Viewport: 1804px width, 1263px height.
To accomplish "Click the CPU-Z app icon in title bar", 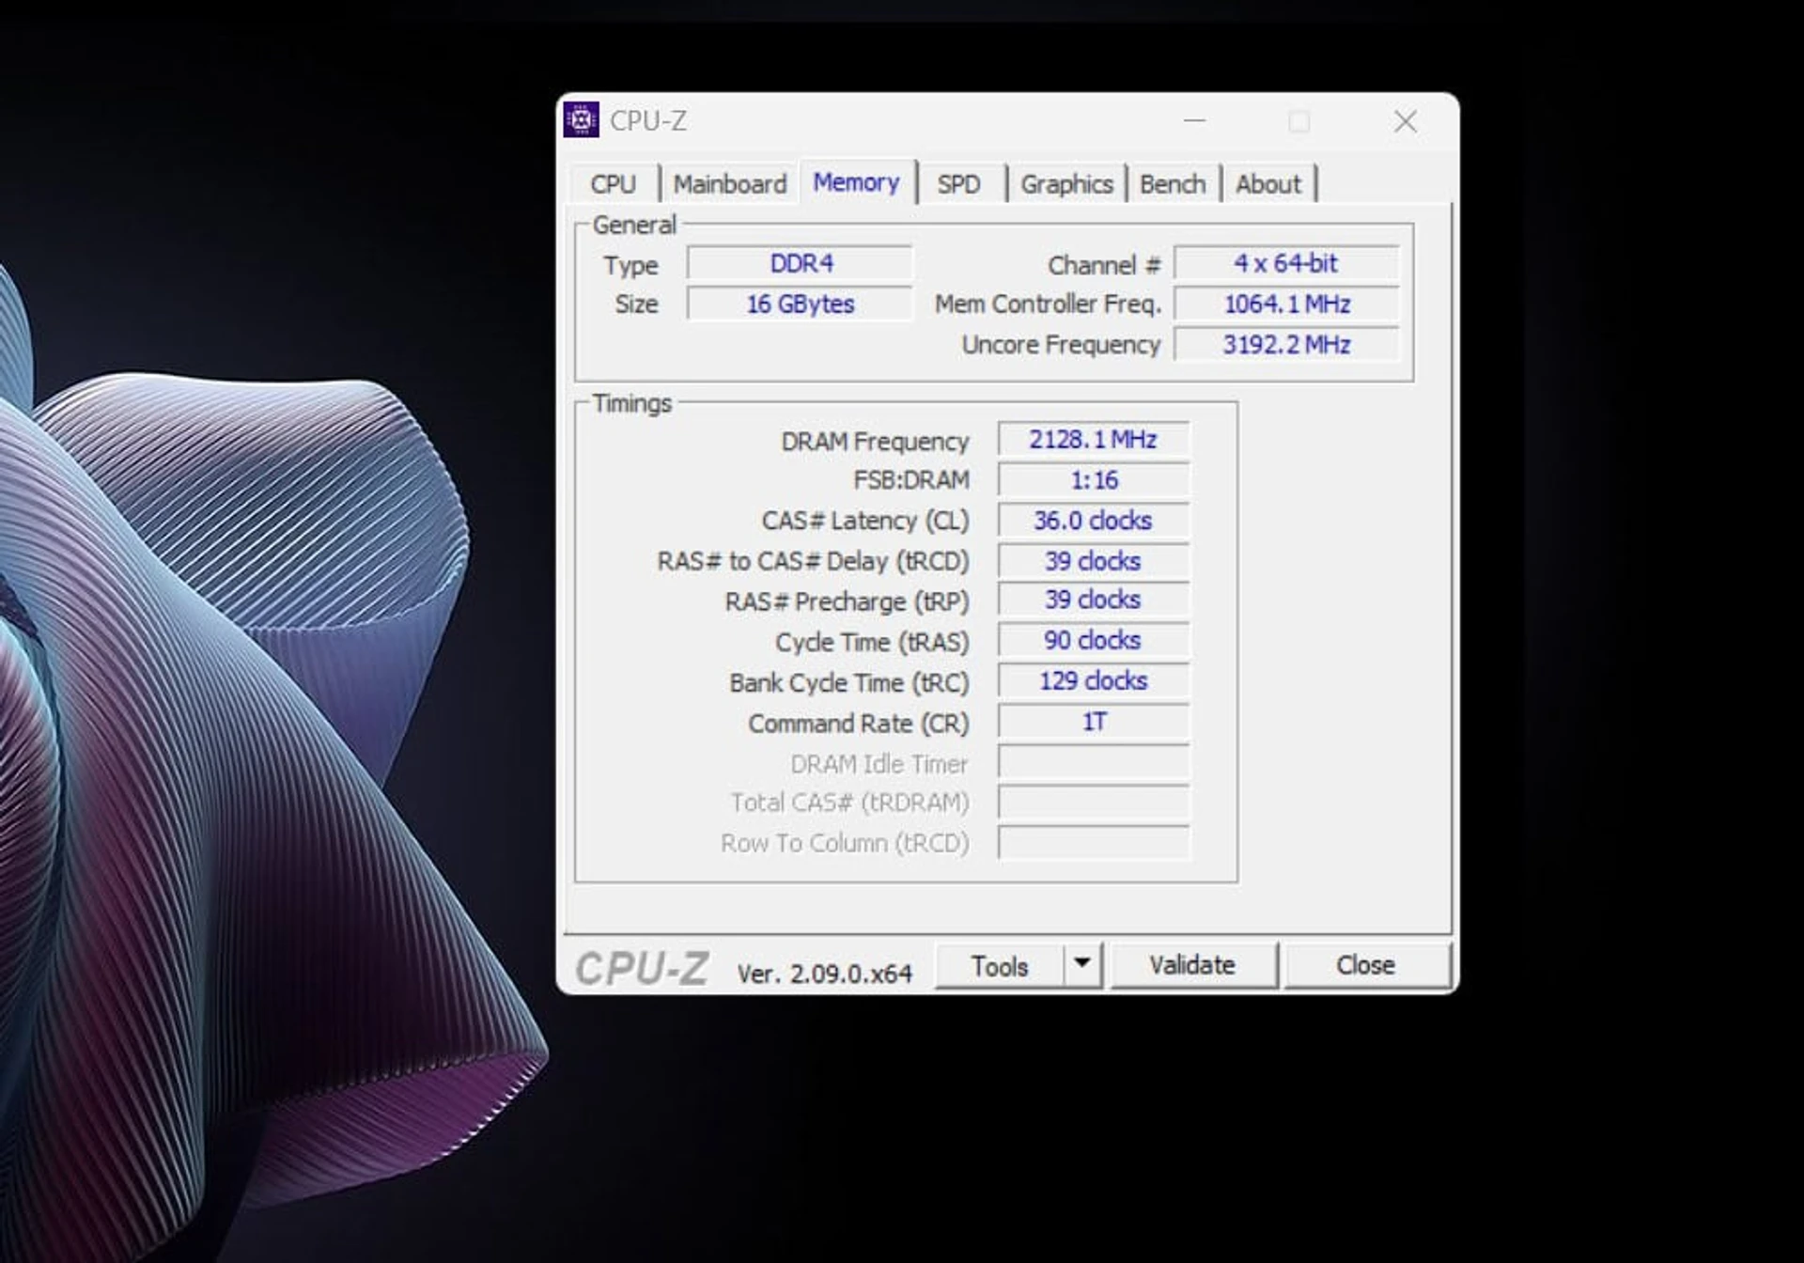I will coord(581,120).
